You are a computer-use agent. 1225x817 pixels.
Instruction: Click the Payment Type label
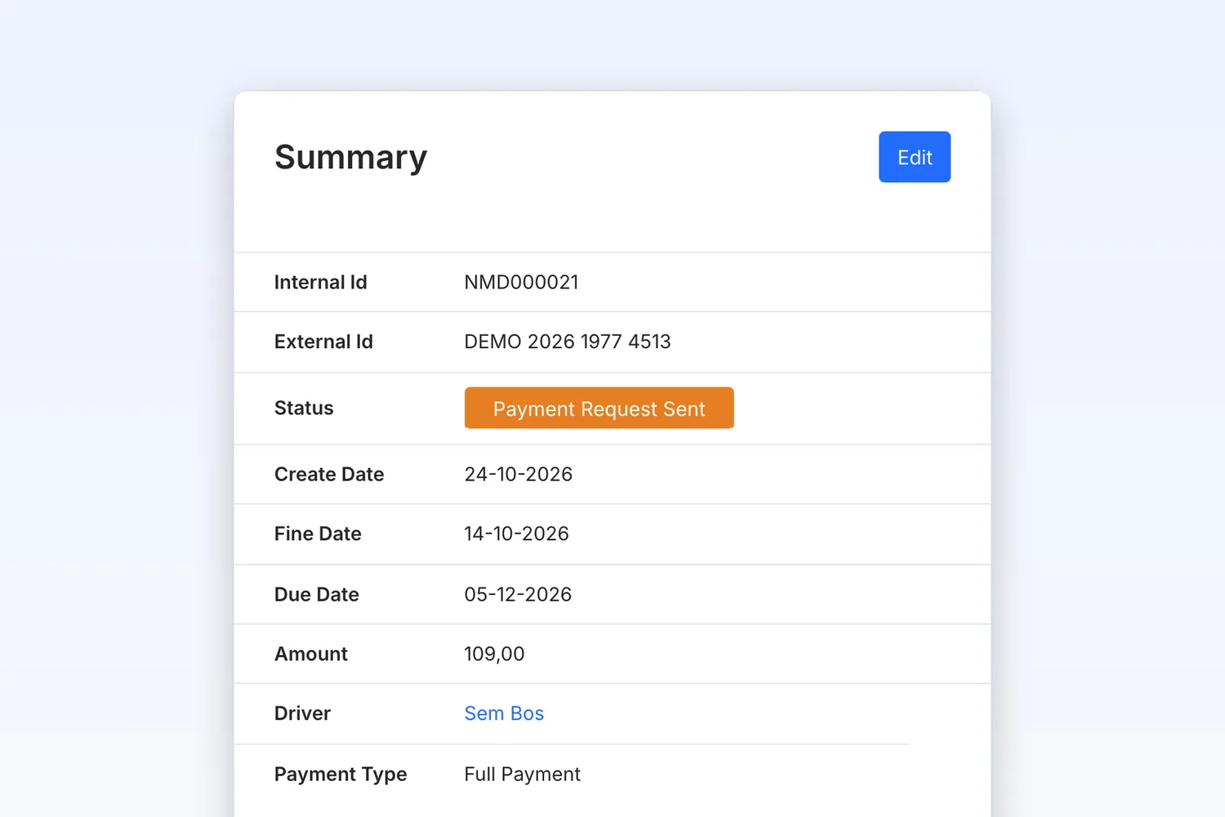coord(341,774)
